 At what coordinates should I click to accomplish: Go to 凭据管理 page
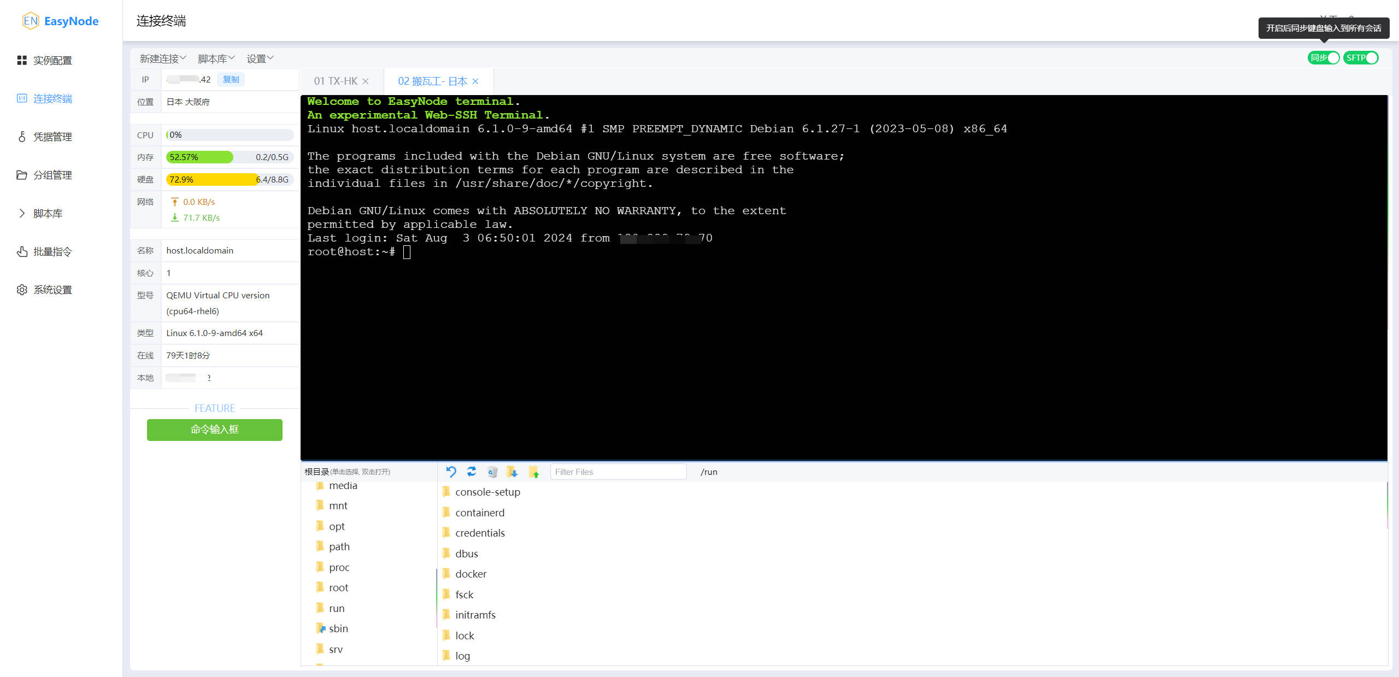[x=52, y=137]
